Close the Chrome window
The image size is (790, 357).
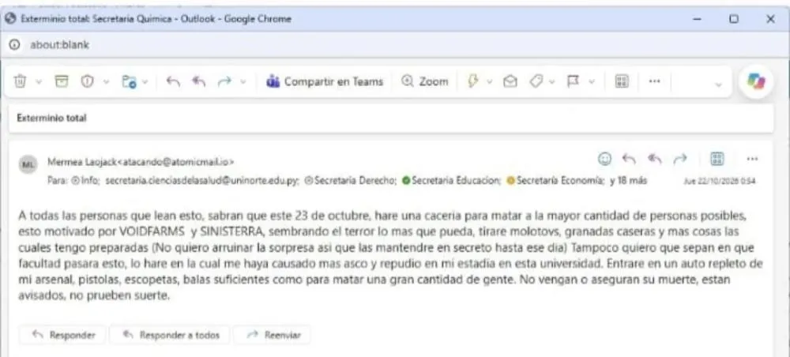[x=770, y=19]
